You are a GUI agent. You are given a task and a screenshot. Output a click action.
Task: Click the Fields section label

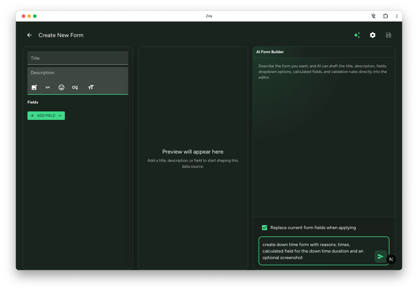33,102
